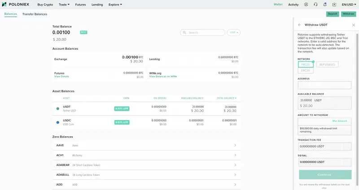Click the USDT Tether USD row name
This screenshot has height=190, width=359.
(x=70, y=108)
